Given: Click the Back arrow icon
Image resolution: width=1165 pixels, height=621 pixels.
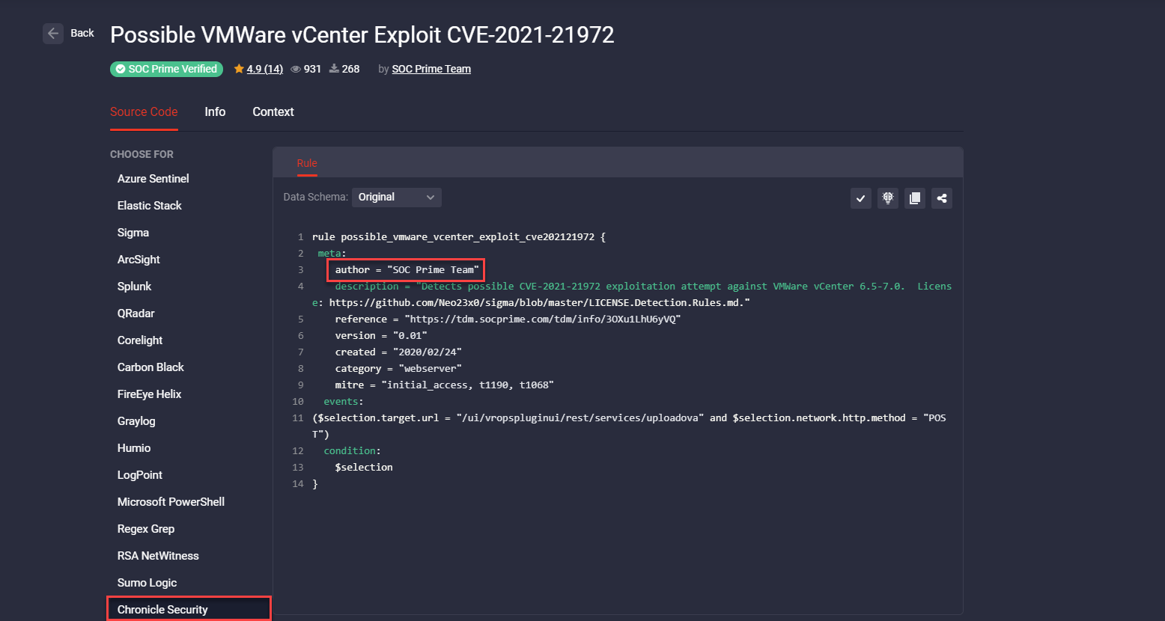Looking at the screenshot, I should 52,33.
